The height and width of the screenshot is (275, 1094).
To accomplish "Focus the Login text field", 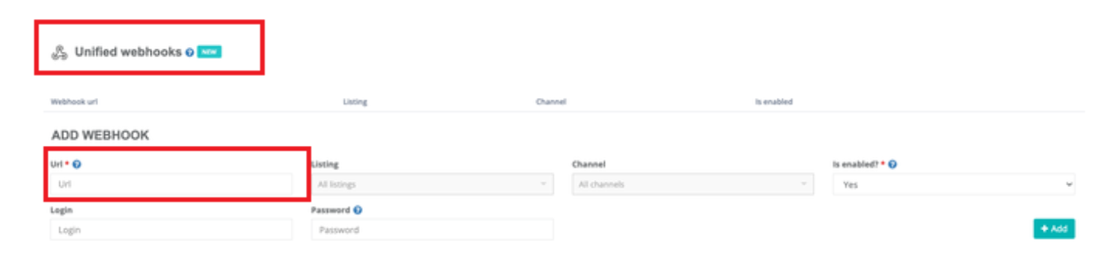I will coord(171,229).
